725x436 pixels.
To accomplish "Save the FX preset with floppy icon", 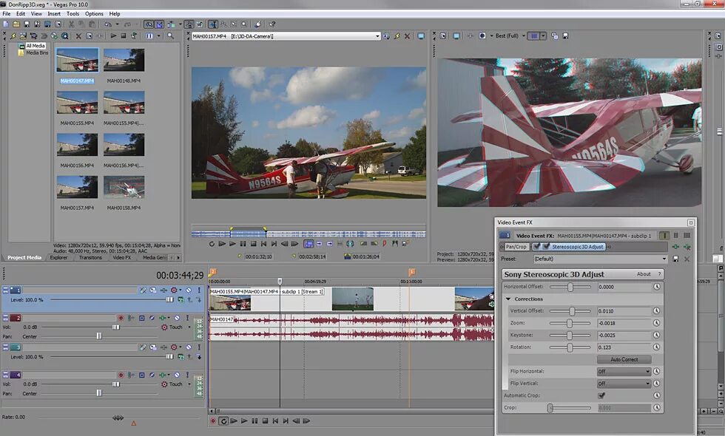I will (x=675, y=259).
